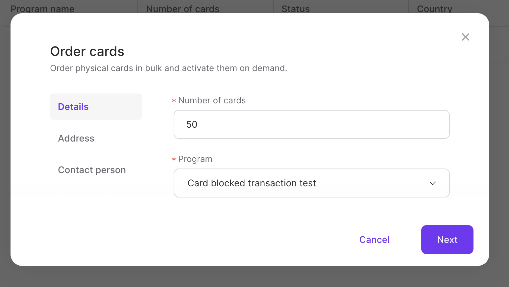Click the X icon to dismiss the modal
The image size is (509, 287).
tap(465, 37)
